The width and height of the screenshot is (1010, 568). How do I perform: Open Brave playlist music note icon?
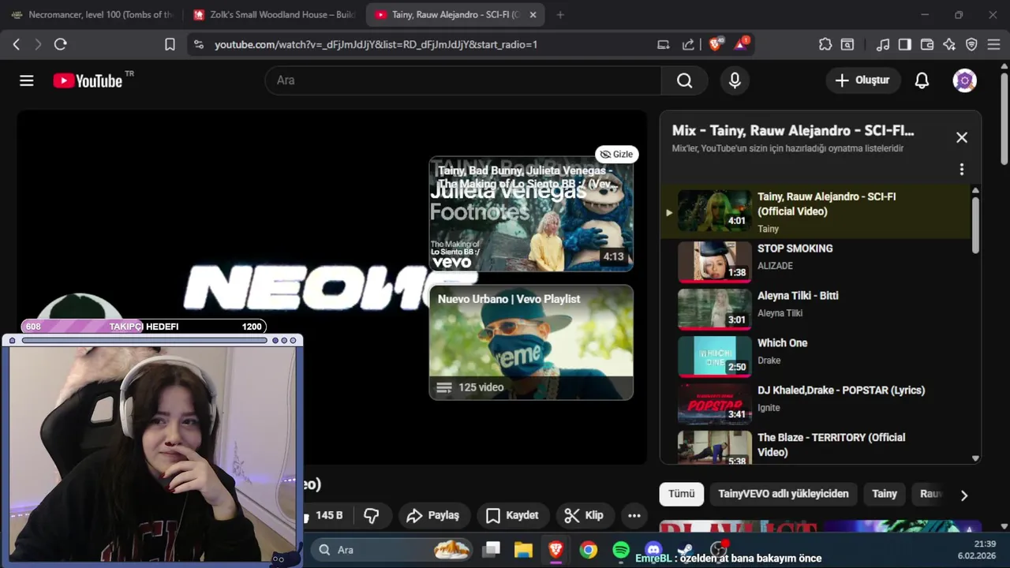tap(883, 44)
